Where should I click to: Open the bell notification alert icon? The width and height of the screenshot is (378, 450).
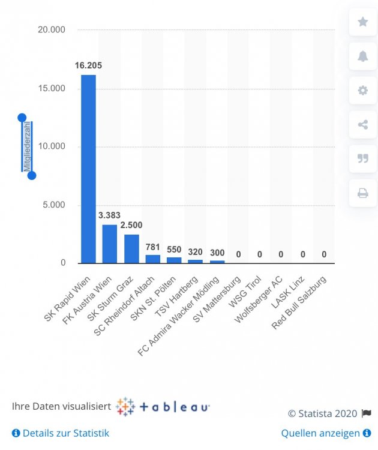click(x=363, y=56)
